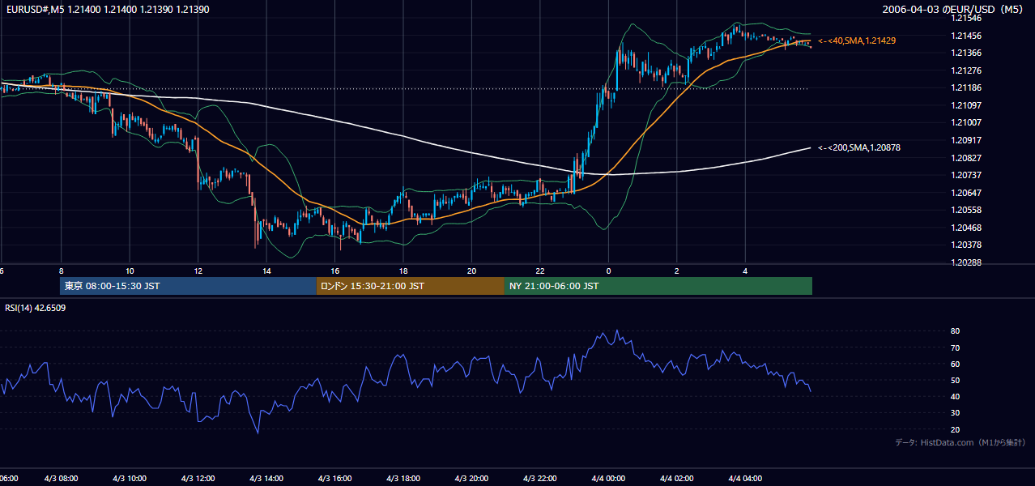Click hour tick '22' under the price chart
This screenshot has width=1035, height=486.
click(x=540, y=271)
